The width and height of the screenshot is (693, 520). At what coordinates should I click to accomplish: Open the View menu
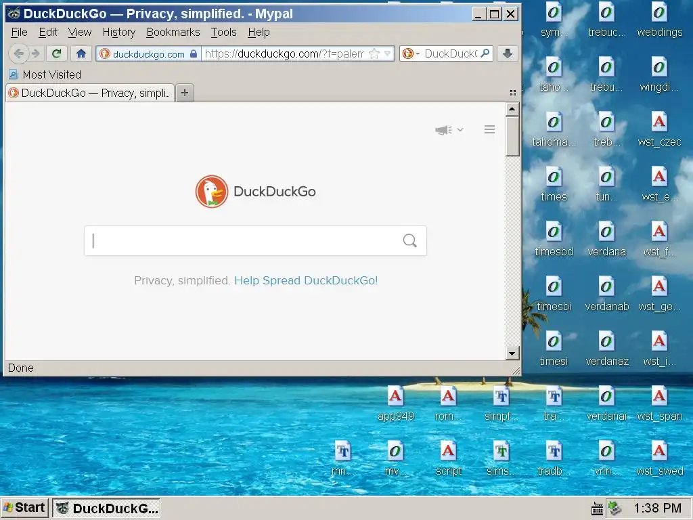click(80, 32)
